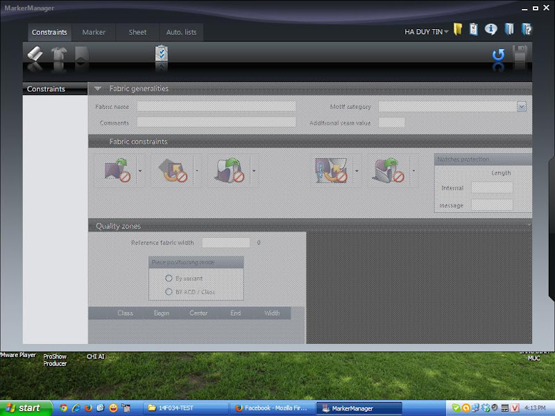
Task: Open dropdown arrow of first constraint icon
Action: [x=140, y=171]
